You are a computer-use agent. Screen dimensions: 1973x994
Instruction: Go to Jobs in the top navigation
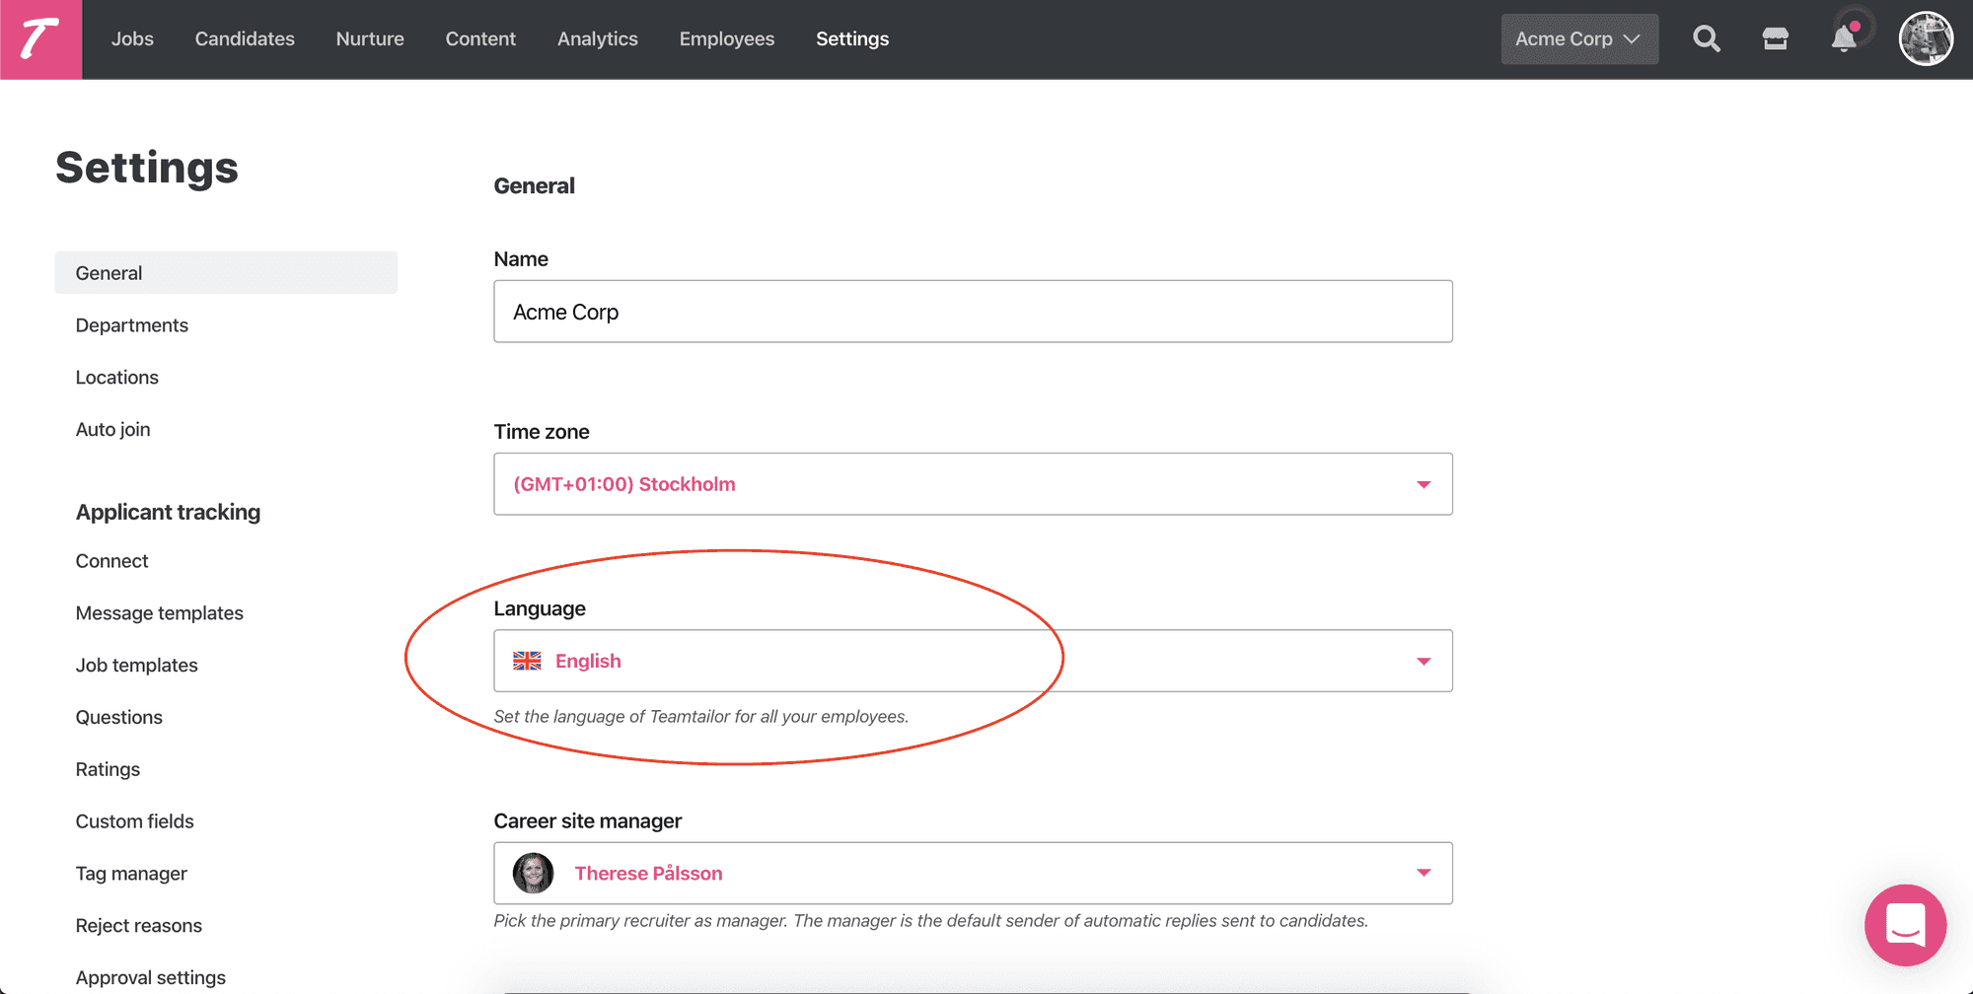tap(132, 39)
